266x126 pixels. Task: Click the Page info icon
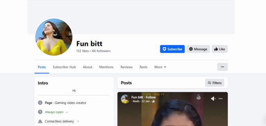[40, 102]
